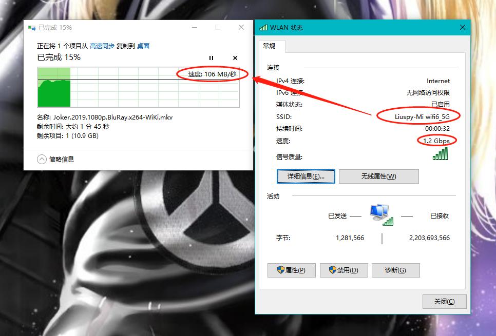
Task: Click 属性(P) to open adapter properties
Action: point(292,270)
